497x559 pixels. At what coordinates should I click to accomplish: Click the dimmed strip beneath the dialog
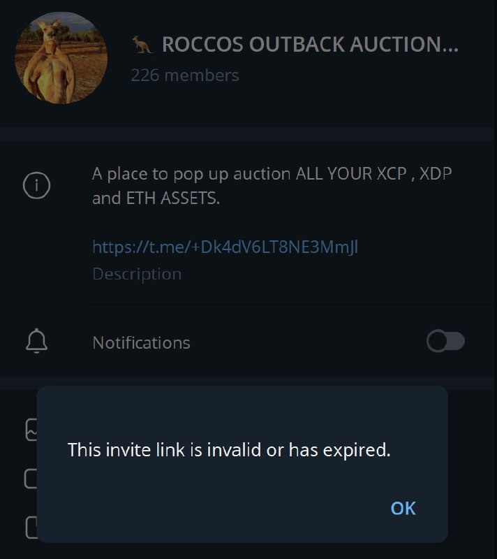[248, 551]
